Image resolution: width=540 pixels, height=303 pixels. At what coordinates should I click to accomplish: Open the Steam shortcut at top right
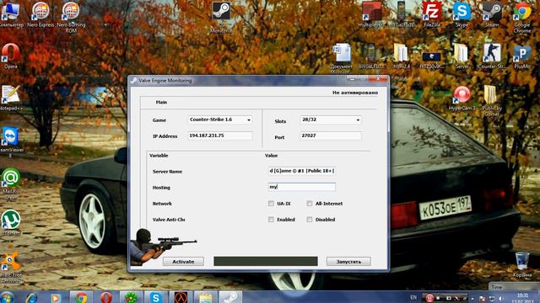click(492, 14)
